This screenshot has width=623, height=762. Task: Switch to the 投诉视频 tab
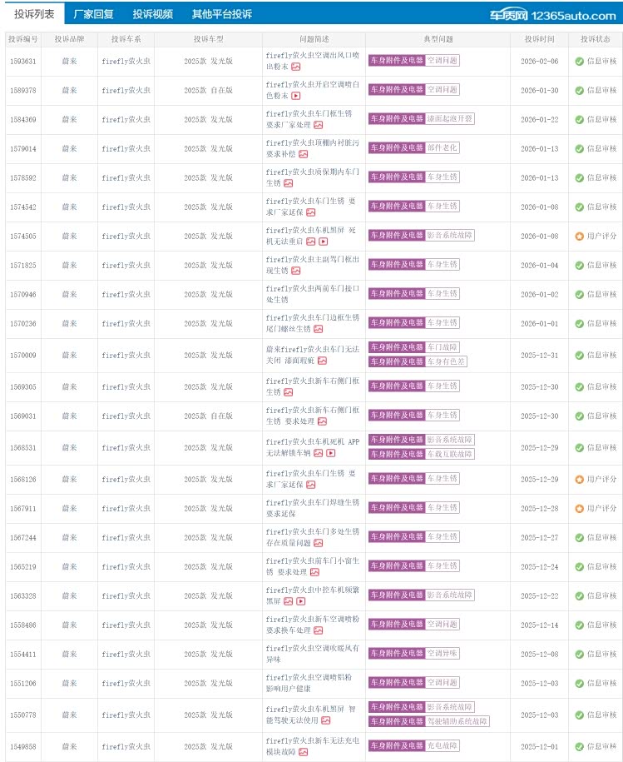[153, 14]
